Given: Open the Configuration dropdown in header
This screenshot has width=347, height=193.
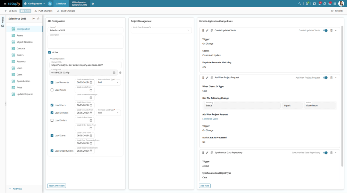Looking at the screenshot, I should click(x=34, y=3).
